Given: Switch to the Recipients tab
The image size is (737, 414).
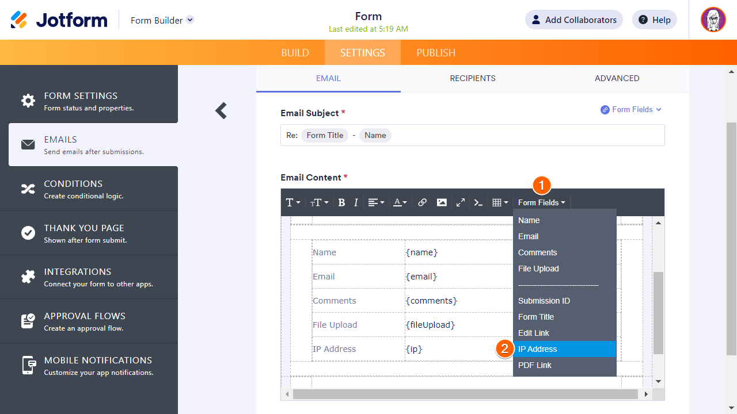Looking at the screenshot, I should [472, 78].
